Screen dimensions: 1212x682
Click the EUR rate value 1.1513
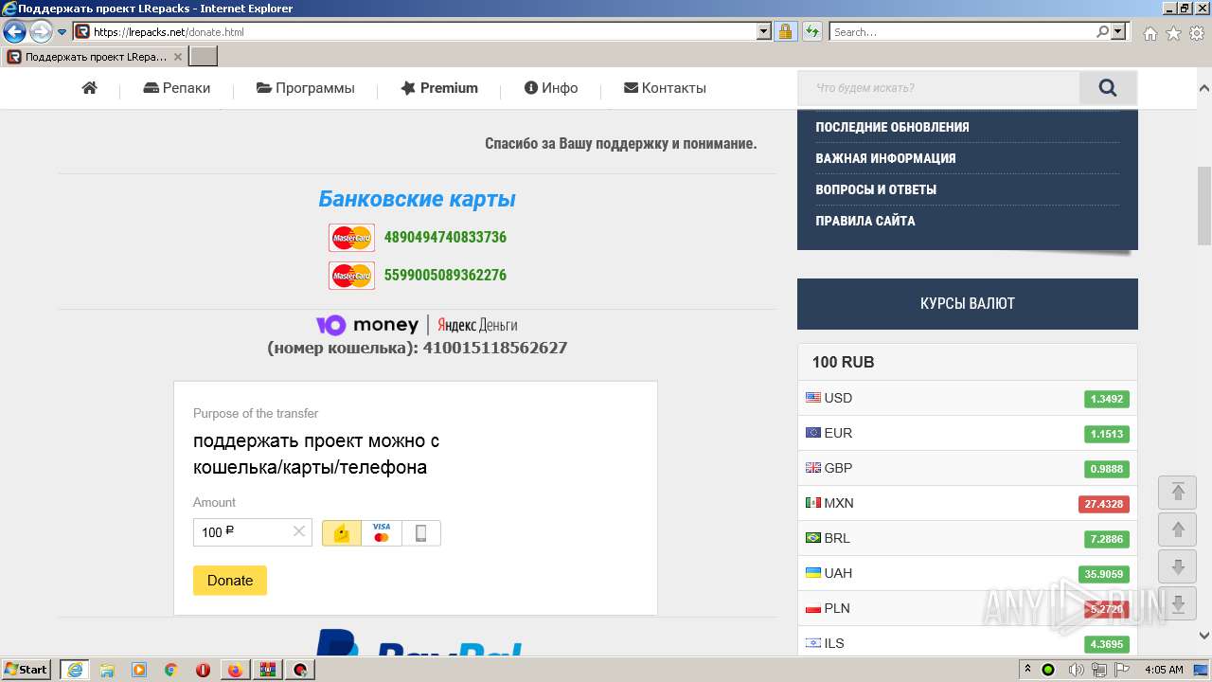coord(1107,434)
